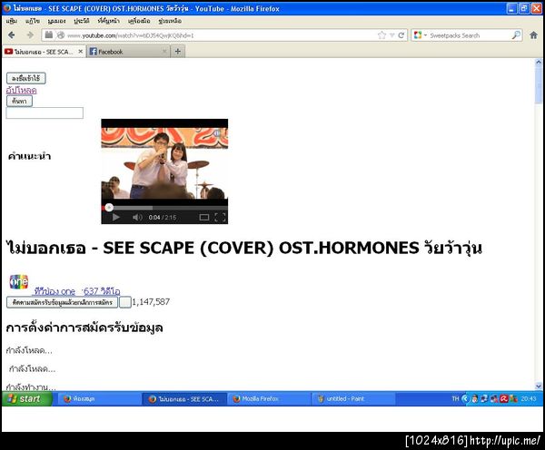Go back with the Firefox back arrow

[x=12, y=35]
